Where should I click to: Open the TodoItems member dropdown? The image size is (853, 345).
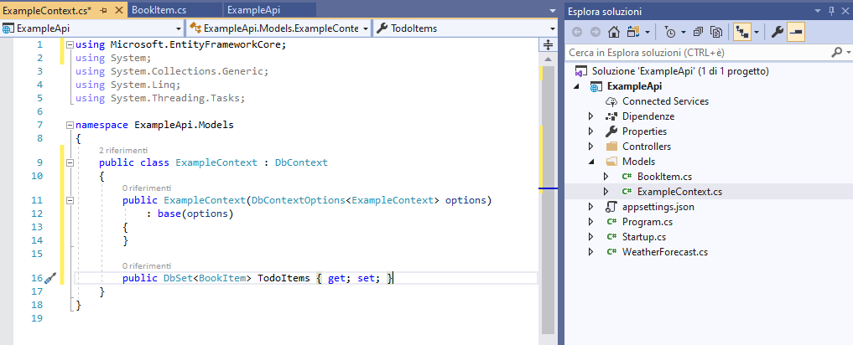tap(553, 28)
